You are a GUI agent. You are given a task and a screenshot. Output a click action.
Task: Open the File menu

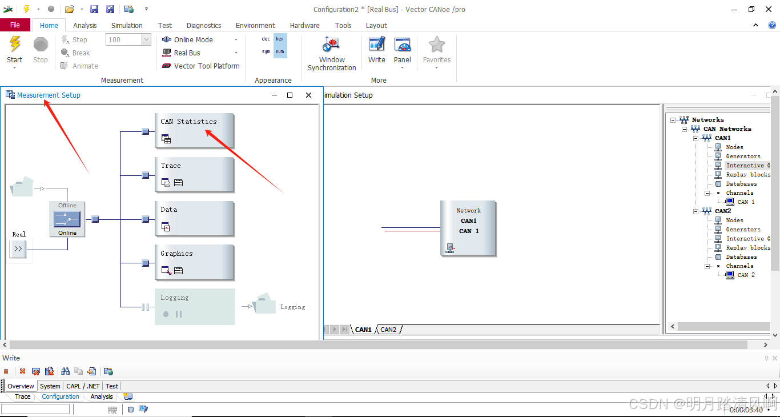(15, 25)
